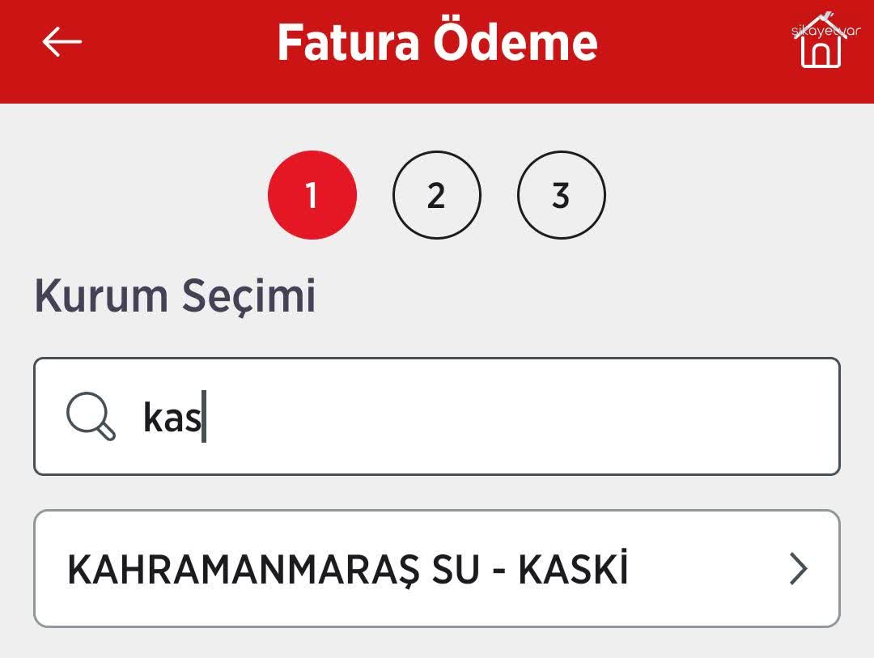This screenshot has width=874, height=658.
Task: Click inside the search text field
Action: coord(437,416)
